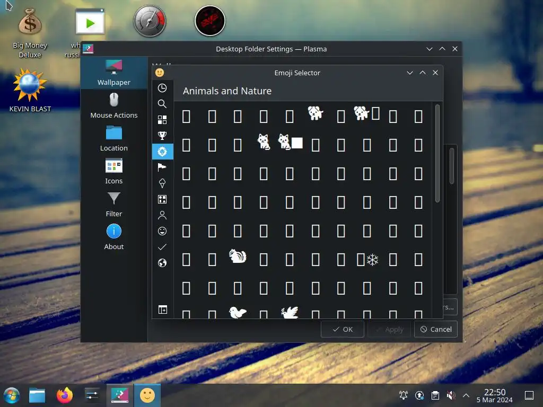Select the Smileys and Emotion category icon
The image size is (543, 407).
coord(162,231)
